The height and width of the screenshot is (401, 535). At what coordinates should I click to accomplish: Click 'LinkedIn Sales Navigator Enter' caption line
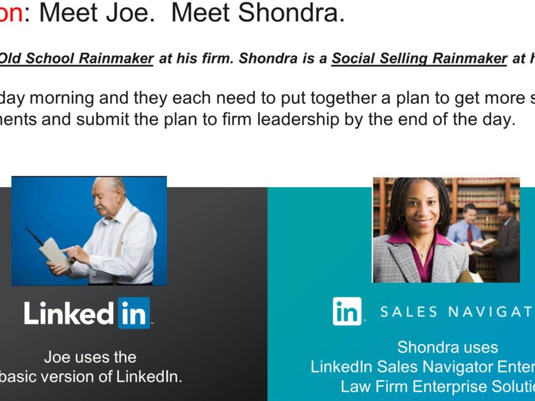pos(423,367)
